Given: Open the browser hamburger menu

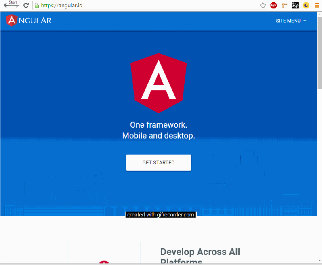Looking at the screenshot, I should point(317,5).
